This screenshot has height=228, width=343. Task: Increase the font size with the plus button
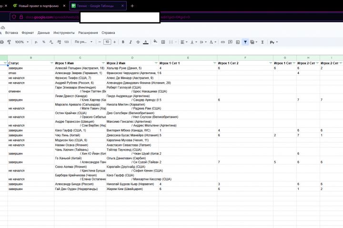[115, 42]
